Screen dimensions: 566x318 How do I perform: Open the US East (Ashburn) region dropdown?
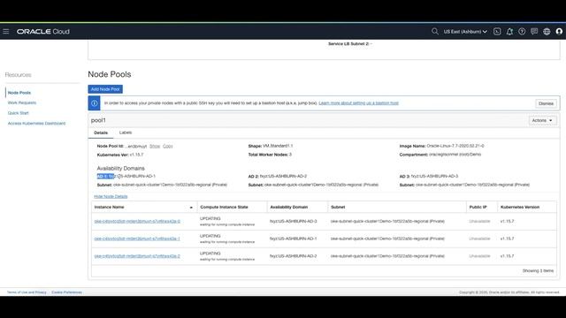click(465, 32)
